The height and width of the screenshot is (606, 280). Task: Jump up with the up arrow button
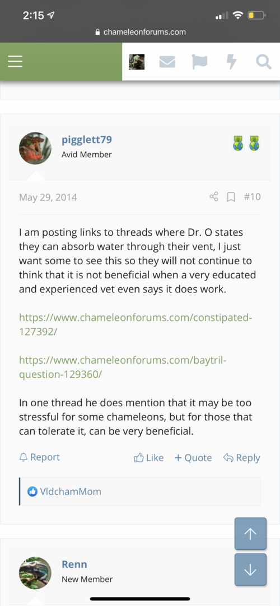pos(250,534)
